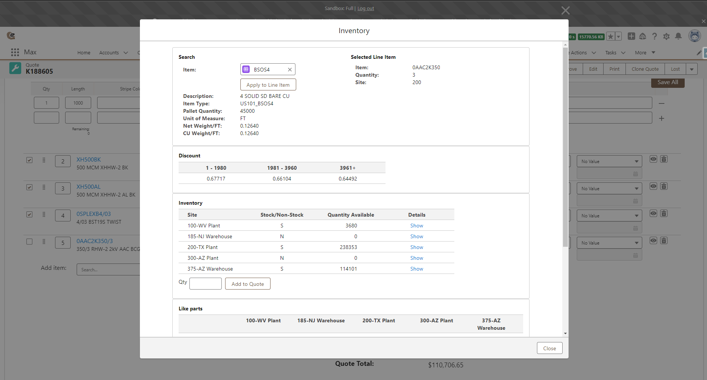Image resolution: width=707 pixels, height=380 pixels.
Task: Uncheck the XH500BK line item checkbox
Action: click(x=29, y=160)
